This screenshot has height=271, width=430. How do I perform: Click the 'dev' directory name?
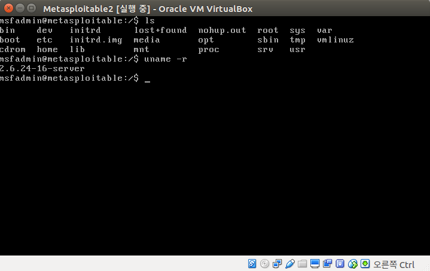tap(44, 30)
